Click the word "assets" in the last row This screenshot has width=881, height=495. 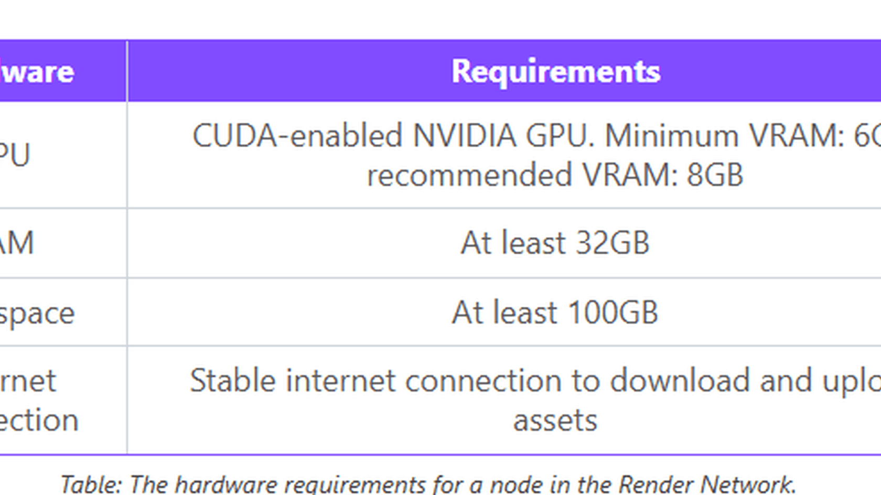555,421
